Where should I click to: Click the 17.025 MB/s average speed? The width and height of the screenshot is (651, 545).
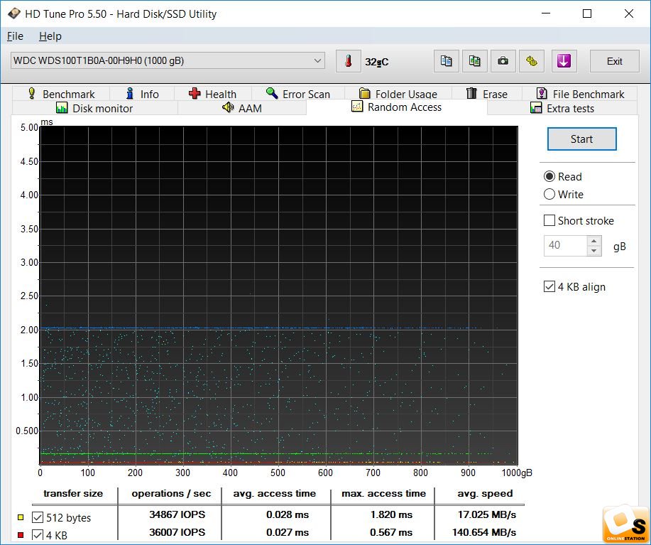click(486, 514)
